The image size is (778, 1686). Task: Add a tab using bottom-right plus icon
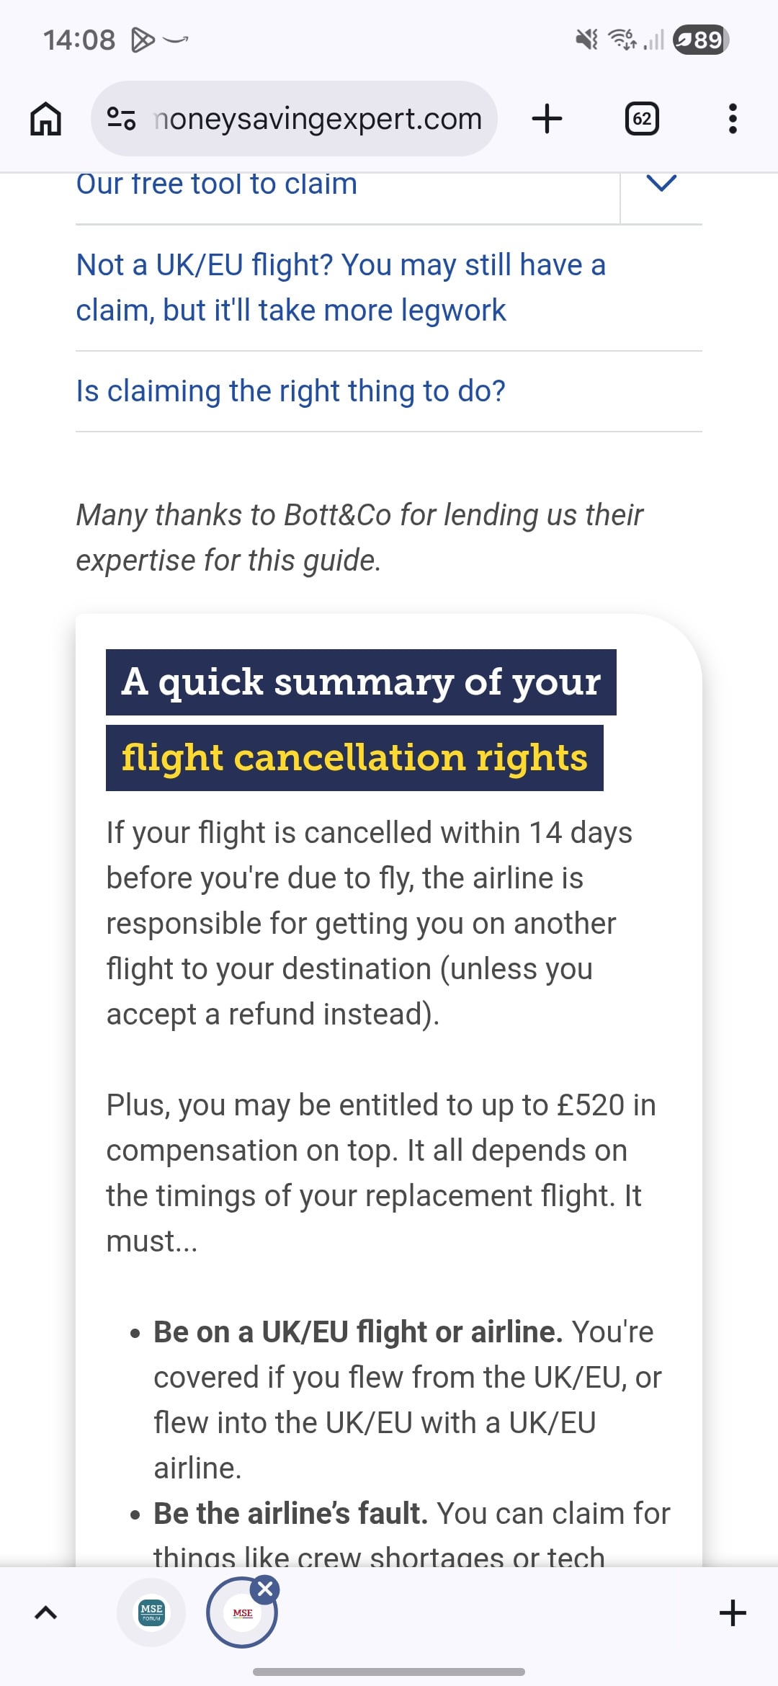[733, 1613]
